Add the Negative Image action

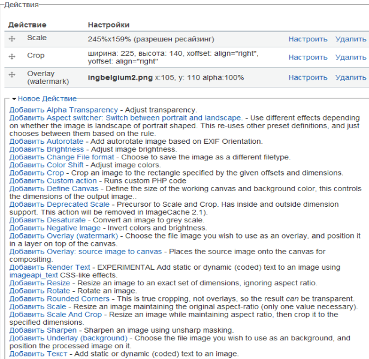(x=55, y=228)
